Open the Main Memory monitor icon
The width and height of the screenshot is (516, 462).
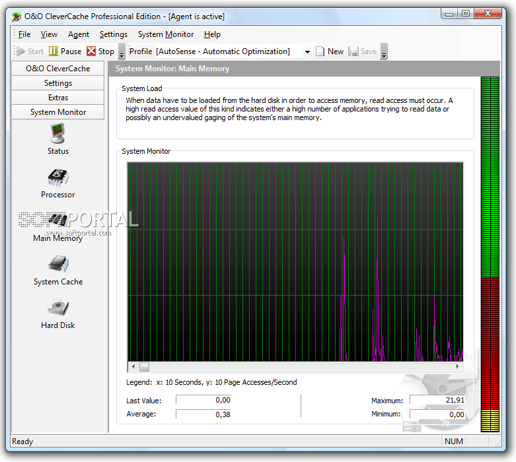[x=58, y=227]
